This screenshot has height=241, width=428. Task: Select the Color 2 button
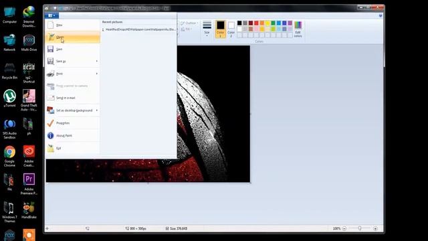click(231, 29)
